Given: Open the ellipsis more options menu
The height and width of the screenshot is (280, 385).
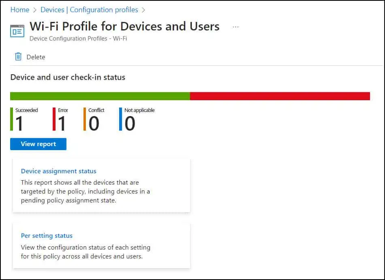Looking at the screenshot, I should click(x=235, y=27).
